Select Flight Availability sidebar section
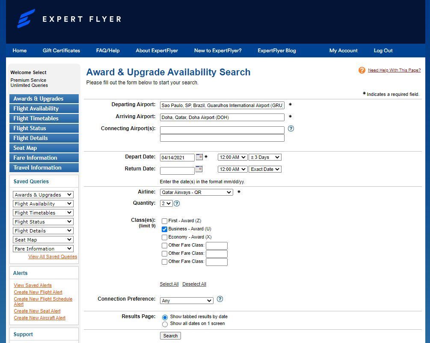430x343 pixels. (44, 109)
